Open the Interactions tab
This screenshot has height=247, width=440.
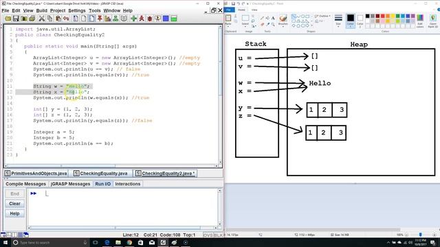(x=128, y=184)
